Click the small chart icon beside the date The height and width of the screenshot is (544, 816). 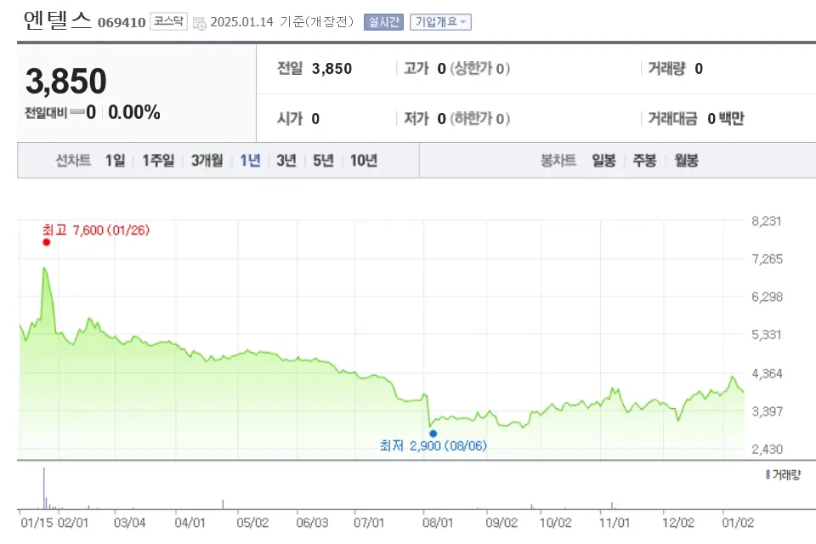point(201,22)
